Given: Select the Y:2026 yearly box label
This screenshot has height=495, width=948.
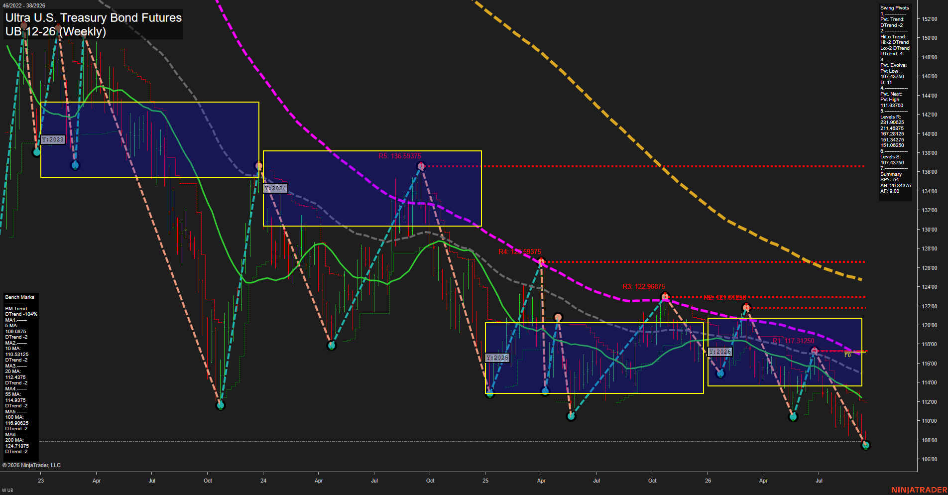Looking at the screenshot, I should (x=720, y=352).
